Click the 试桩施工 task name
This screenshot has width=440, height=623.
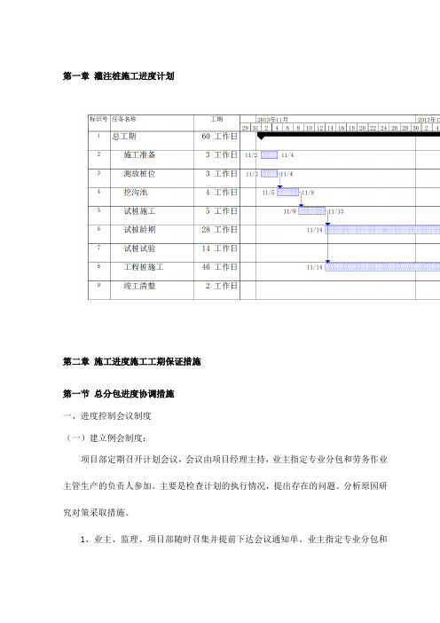[x=139, y=211]
